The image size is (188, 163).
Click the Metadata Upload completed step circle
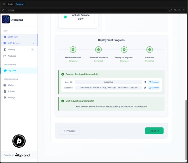73,49
